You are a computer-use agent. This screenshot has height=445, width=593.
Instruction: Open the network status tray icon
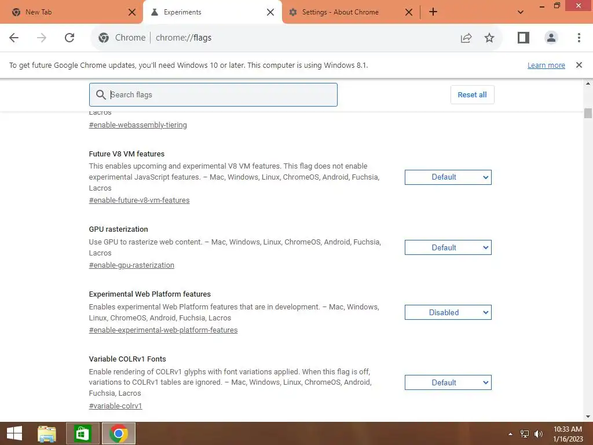[x=524, y=434]
